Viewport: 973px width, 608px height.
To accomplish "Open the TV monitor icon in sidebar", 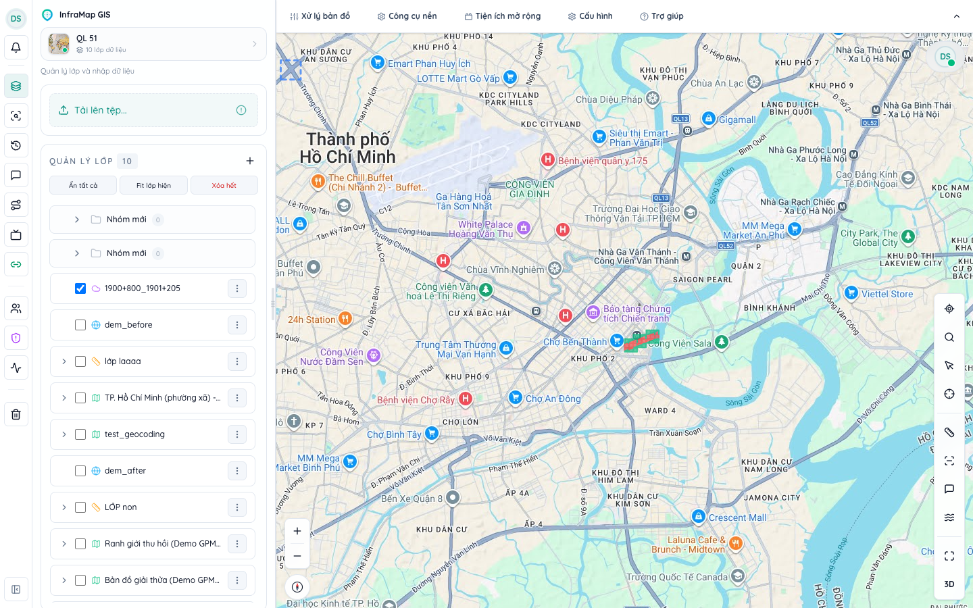I will click(16, 235).
